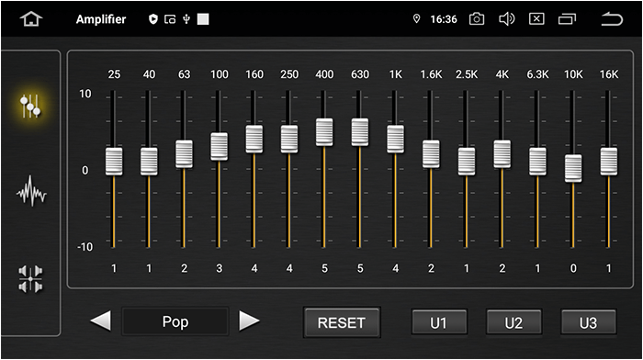Click the 100 Hz band slider handle

219,146
